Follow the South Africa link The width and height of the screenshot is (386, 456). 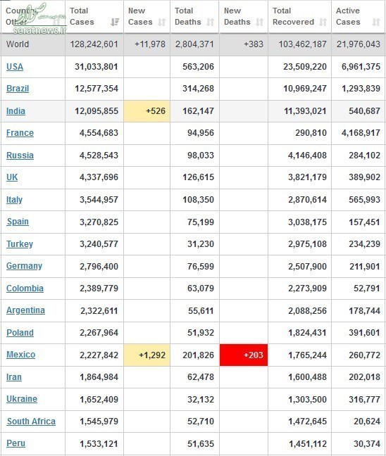pyautogui.click(x=31, y=421)
